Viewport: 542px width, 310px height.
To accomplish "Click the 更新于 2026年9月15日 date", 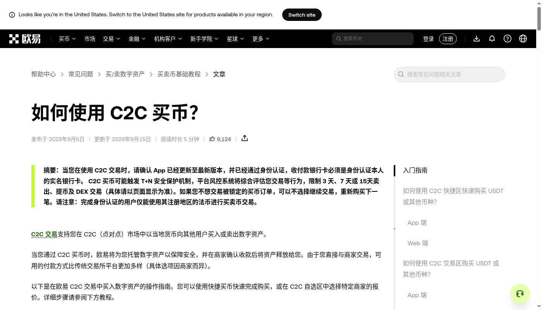I will tap(123, 139).
